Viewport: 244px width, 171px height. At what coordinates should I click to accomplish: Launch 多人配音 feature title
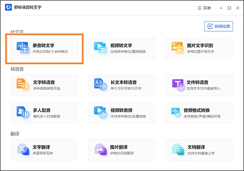pos(42,110)
